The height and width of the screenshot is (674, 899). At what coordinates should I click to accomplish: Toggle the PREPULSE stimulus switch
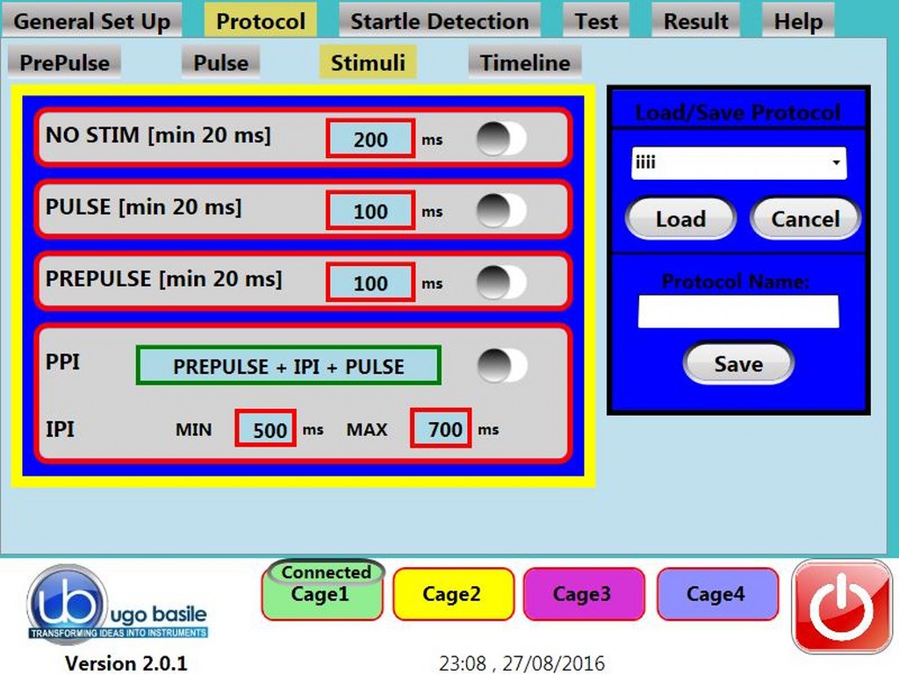501,282
